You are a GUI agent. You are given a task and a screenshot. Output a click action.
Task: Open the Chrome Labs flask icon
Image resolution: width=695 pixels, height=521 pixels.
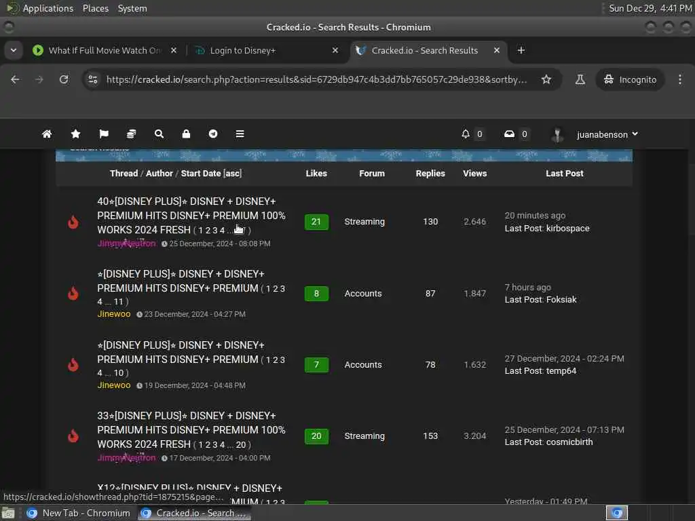[580, 79]
